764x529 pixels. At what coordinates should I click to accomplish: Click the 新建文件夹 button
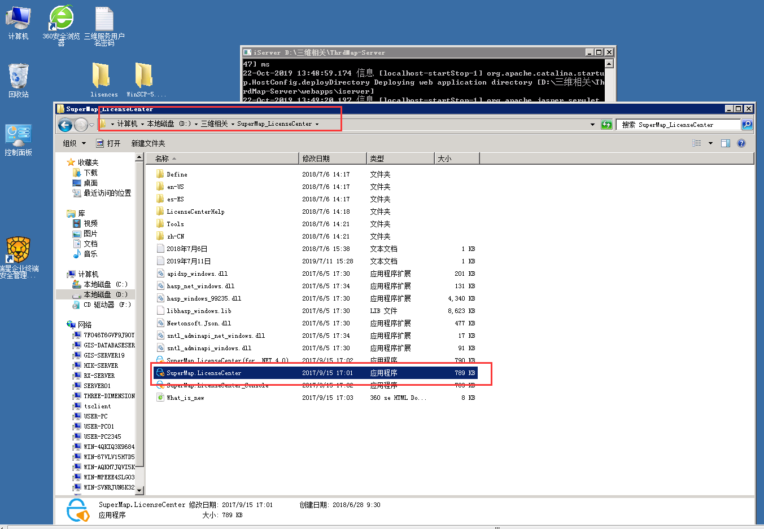pyautogui.click(x=148, y=143)
